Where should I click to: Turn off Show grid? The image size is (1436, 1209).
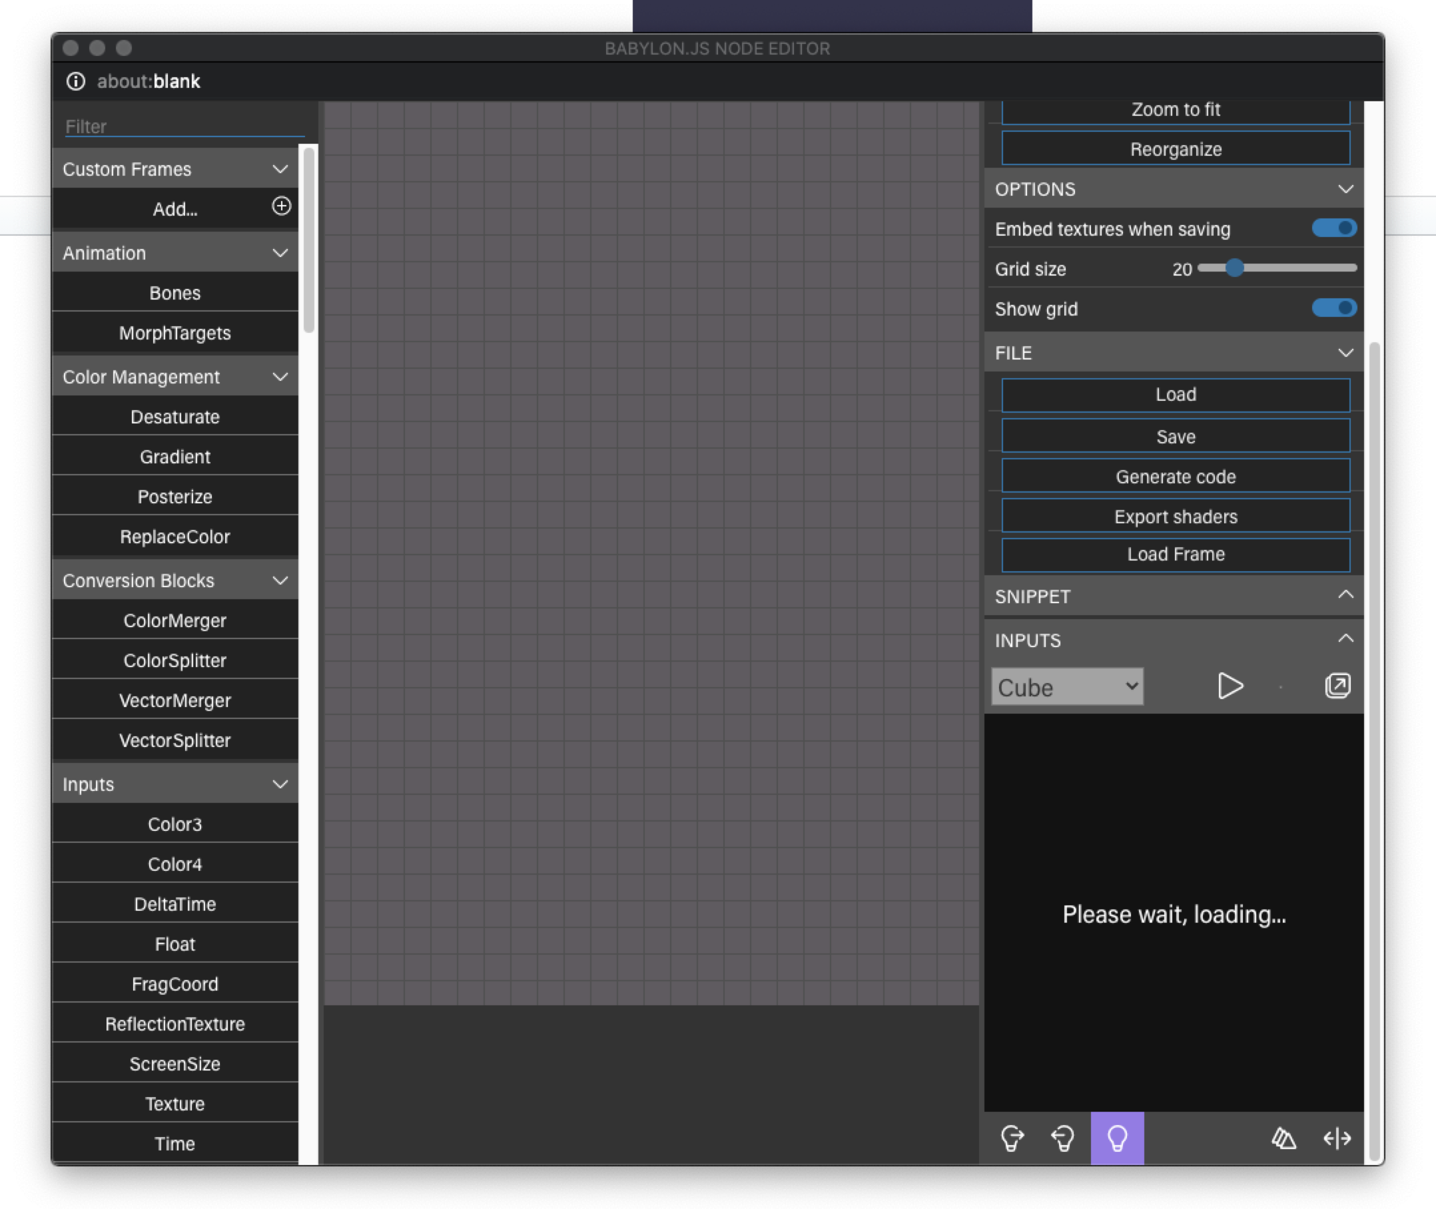pyautogui.click(x=1333, y=308)
